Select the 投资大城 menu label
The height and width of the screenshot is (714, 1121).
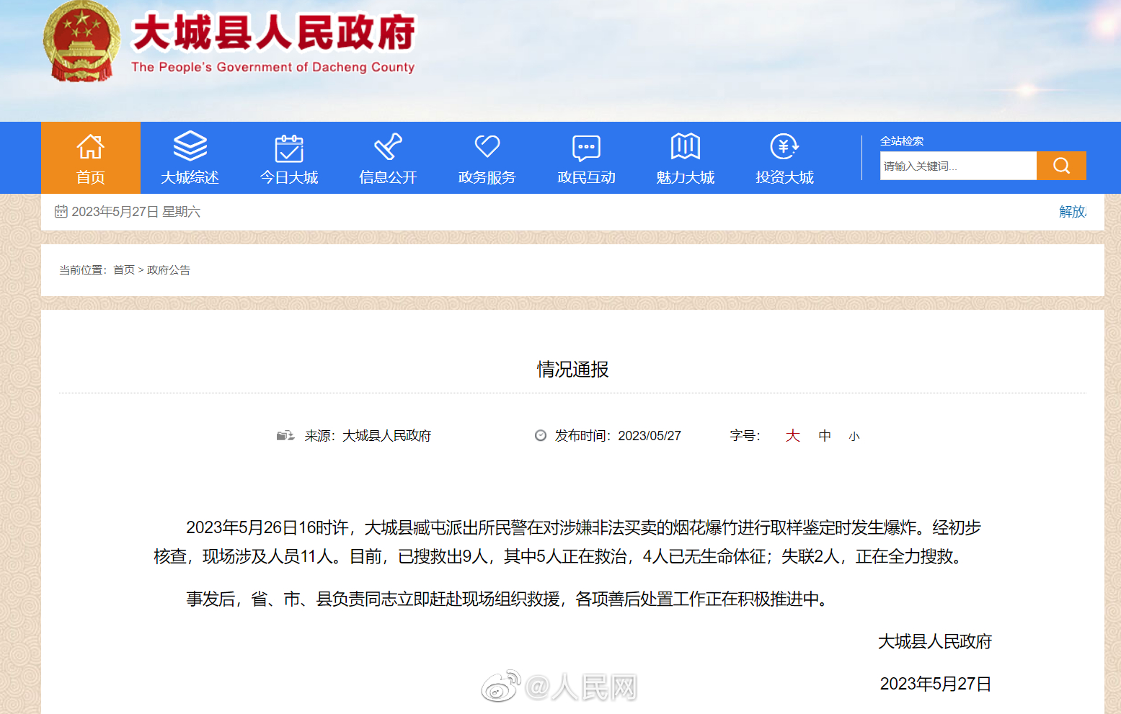click(784, 177)
